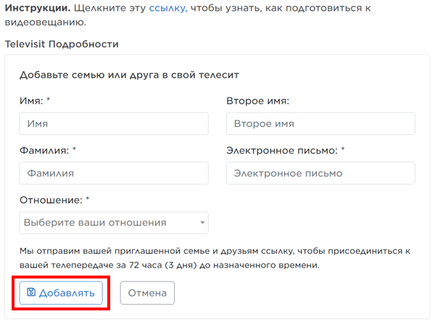Open the ссылку hyperlink in the instructions

coord(168,9)
